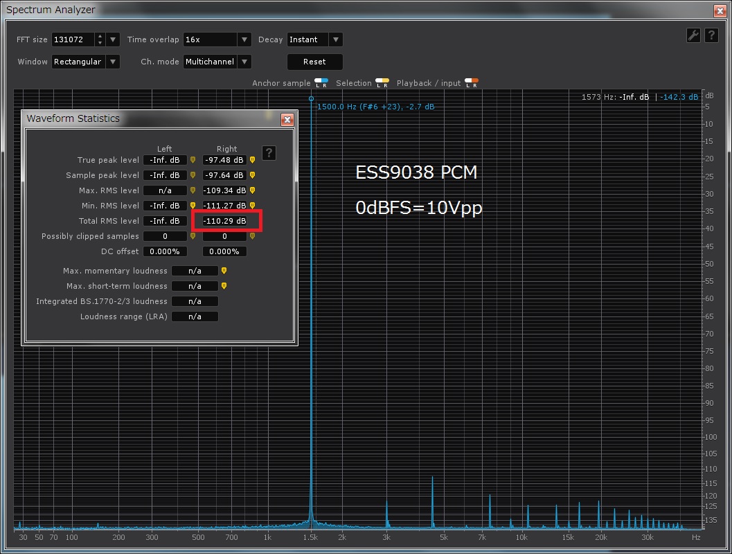The width and height of the screenshot is (732, 554).
Task: Jump to Left max RMS level marker
Action: coord(193,190)
